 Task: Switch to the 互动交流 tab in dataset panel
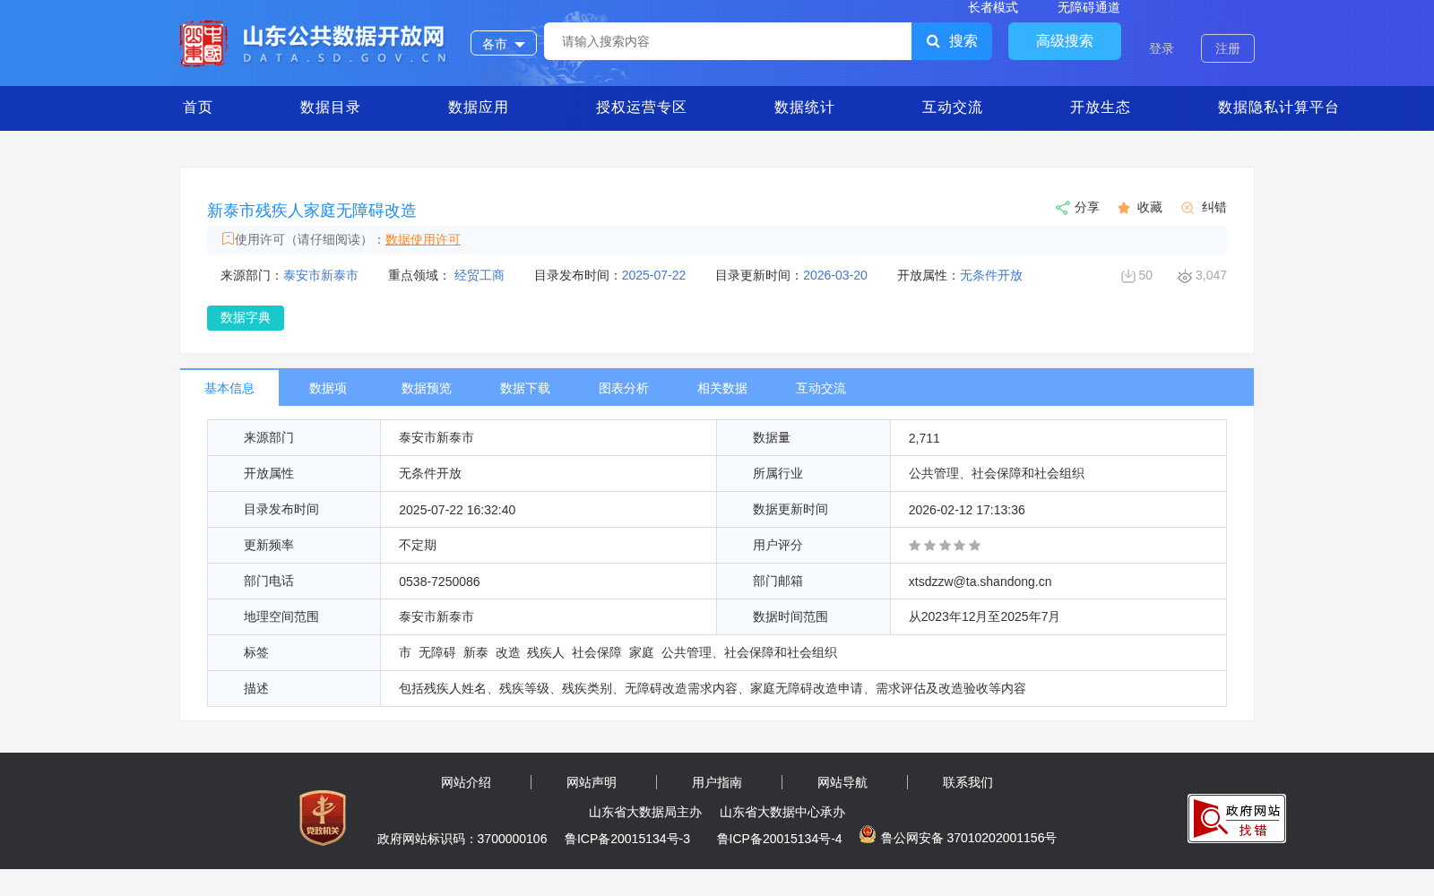click(821, 388)
